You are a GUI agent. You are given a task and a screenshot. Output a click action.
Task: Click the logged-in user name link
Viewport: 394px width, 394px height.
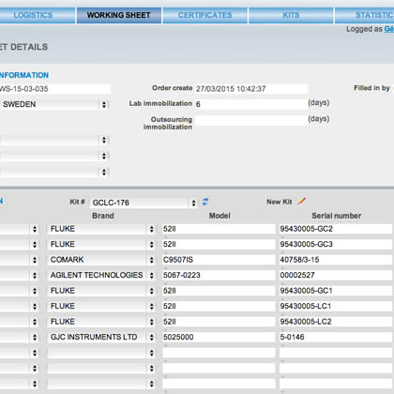pos(389,29)
